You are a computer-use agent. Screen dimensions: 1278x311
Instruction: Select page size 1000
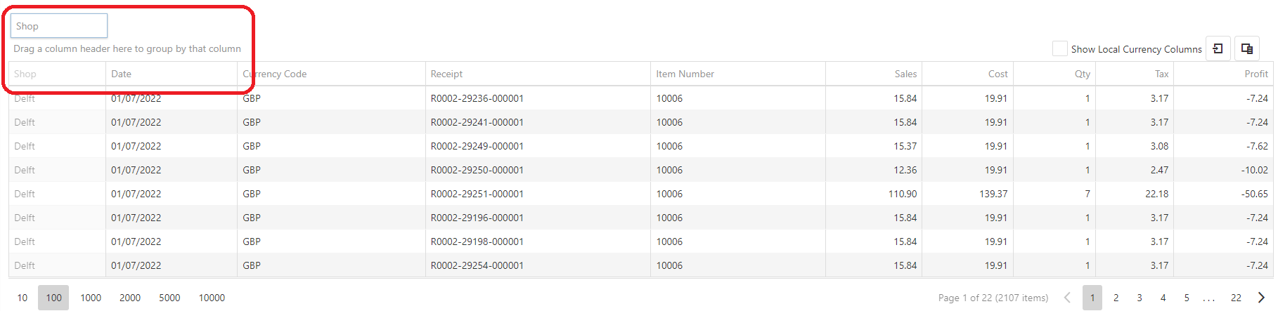[x=91, y=298]
